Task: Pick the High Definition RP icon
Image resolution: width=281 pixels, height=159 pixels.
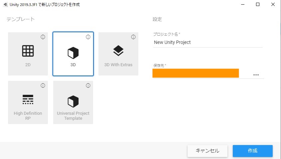Action: pyautogui.click(x=28, y=99)
